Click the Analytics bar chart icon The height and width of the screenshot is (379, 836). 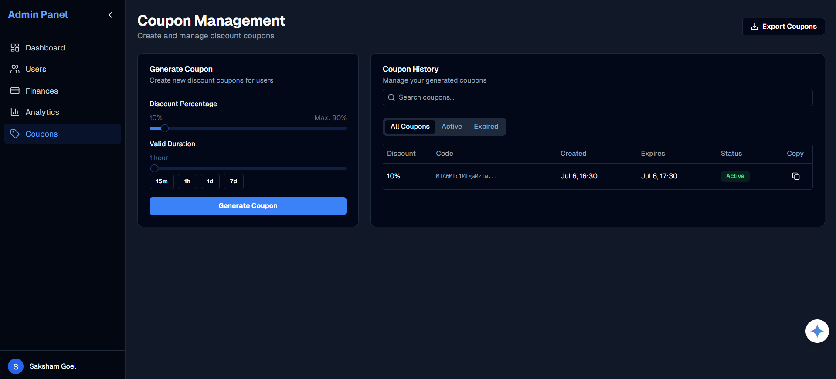[x=15, y=112]
